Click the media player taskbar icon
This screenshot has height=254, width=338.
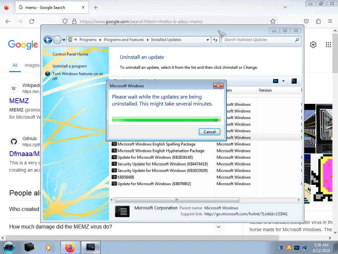coord(49,247)
